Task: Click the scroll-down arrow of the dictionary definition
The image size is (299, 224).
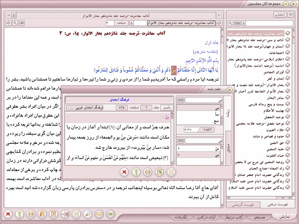Action: 172,163
